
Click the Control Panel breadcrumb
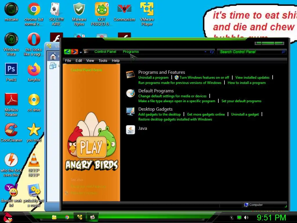[x=105, y=52]
